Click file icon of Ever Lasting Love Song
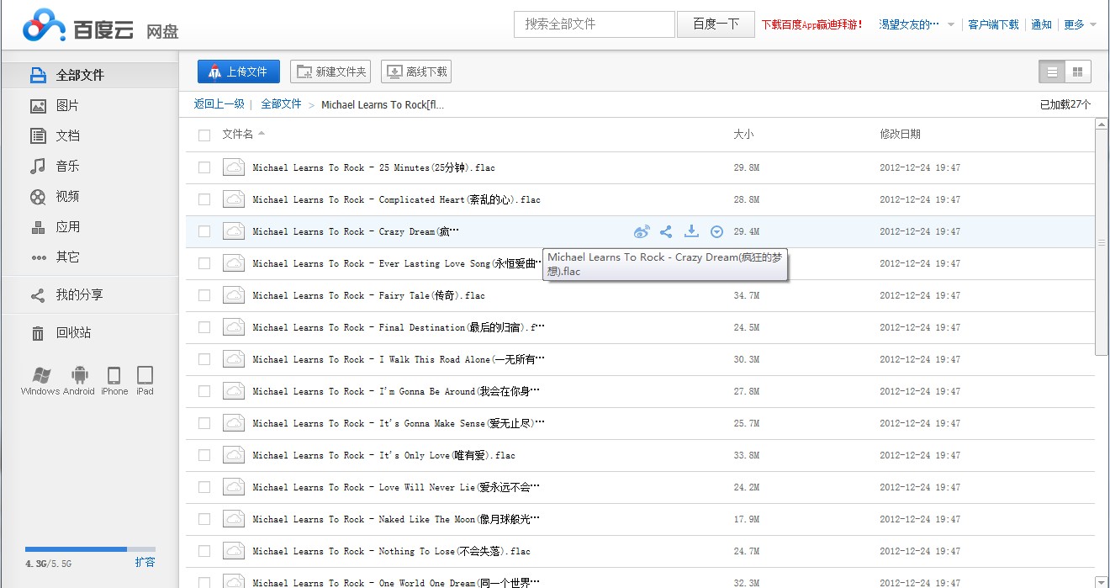This screenshot has height=588, width=1110. click(233, 263)
